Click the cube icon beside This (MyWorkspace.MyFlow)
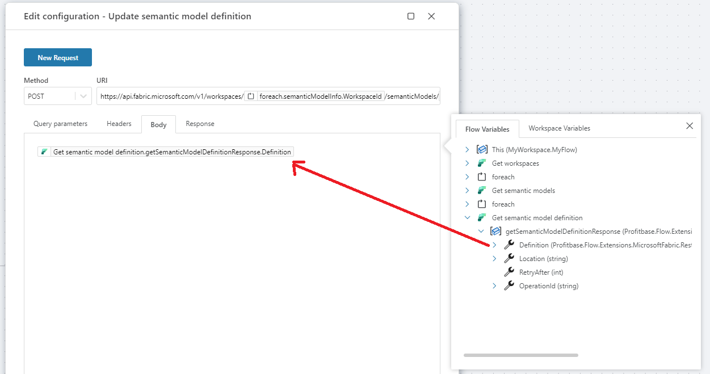 tap(482, 150)
